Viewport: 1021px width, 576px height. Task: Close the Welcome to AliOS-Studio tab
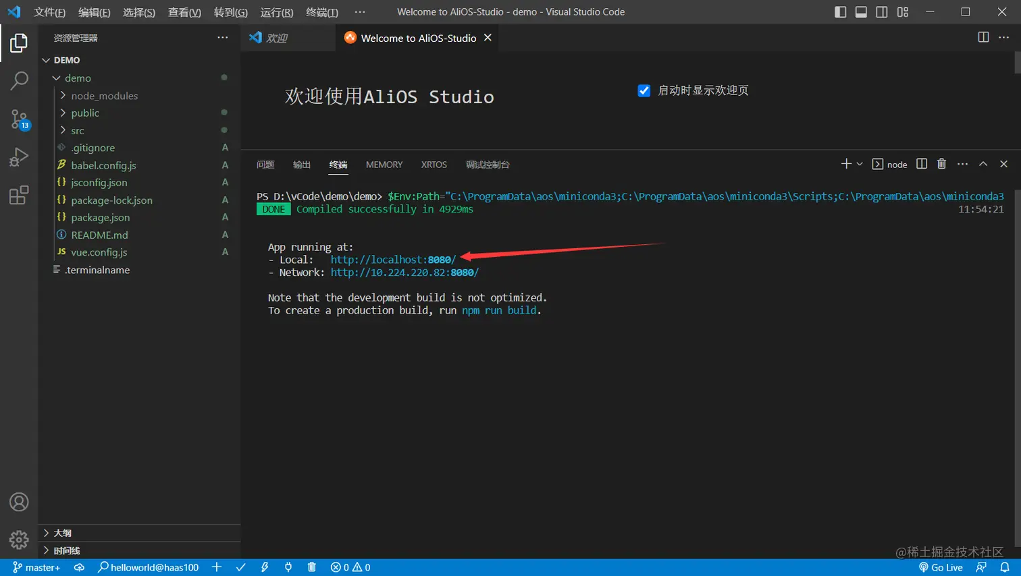pyautogui.click(x=488, y=38)
